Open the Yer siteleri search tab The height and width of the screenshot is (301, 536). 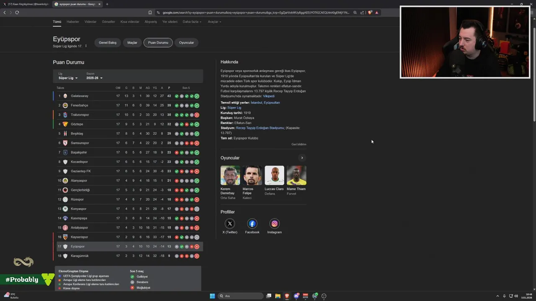pos(170,22)
